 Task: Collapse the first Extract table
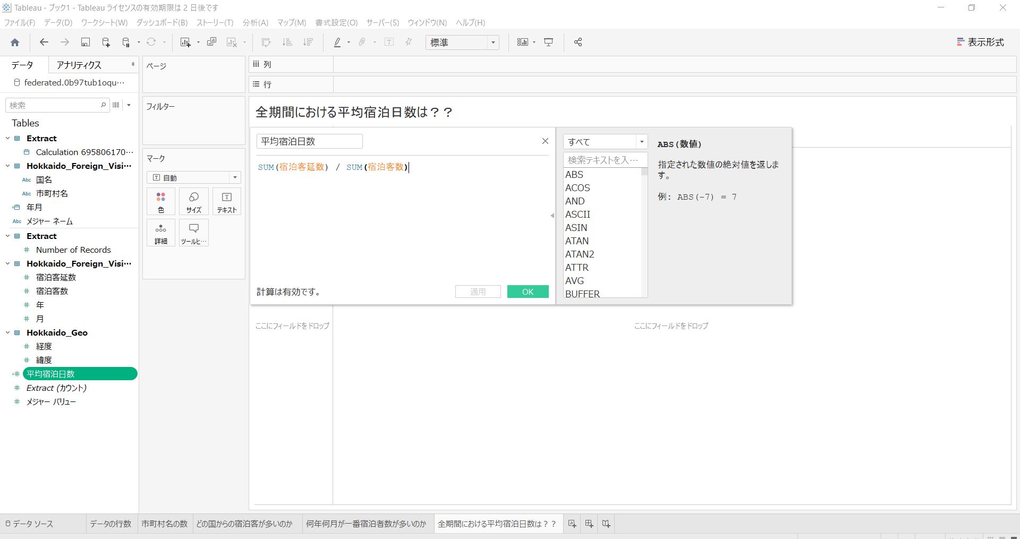tap(8, 138)
